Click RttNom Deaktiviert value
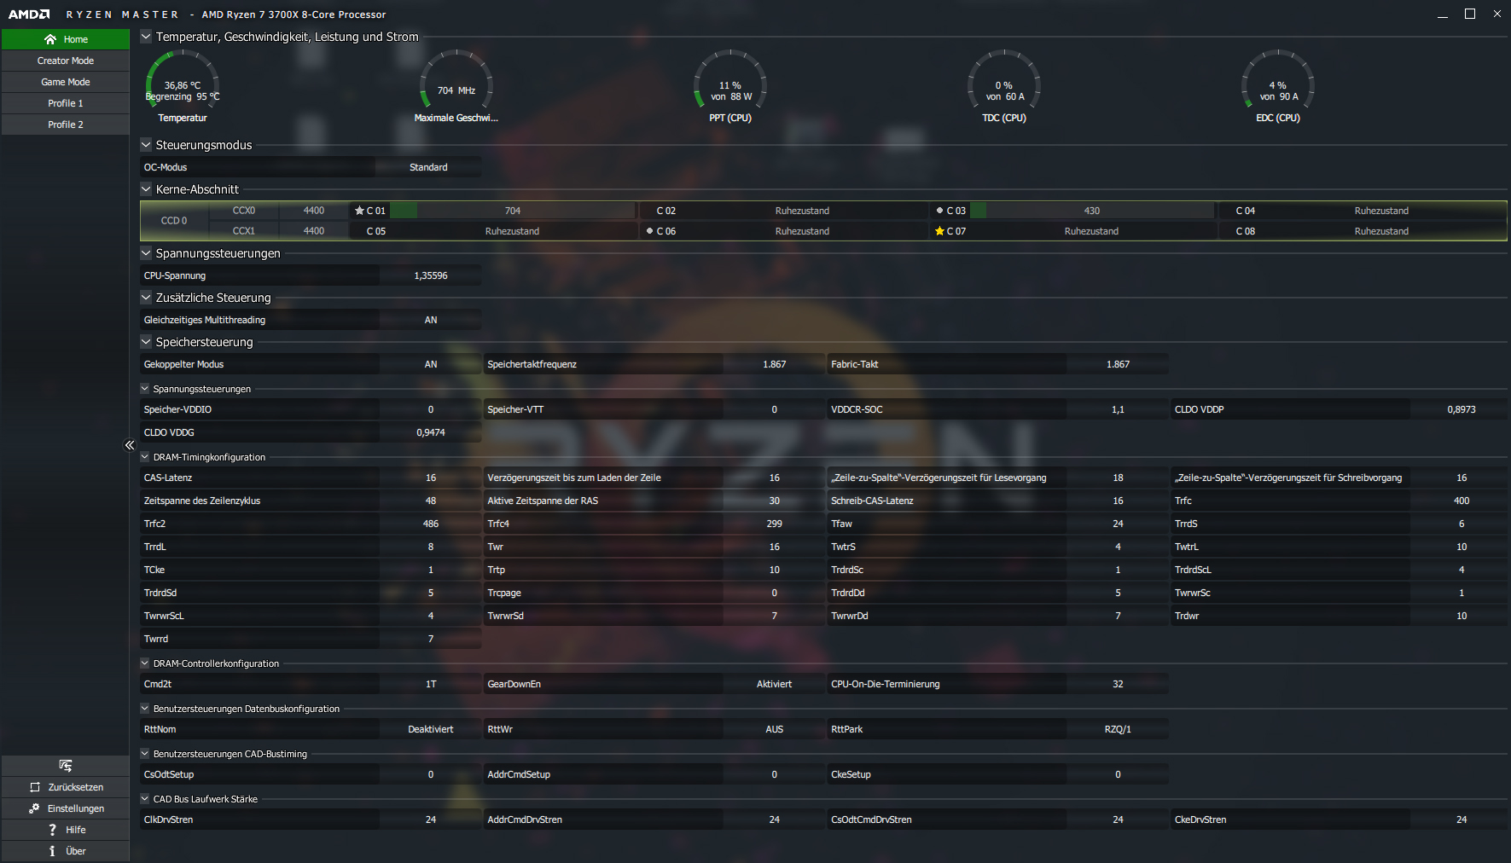The image size is (1511, 863). coord(431,729)
